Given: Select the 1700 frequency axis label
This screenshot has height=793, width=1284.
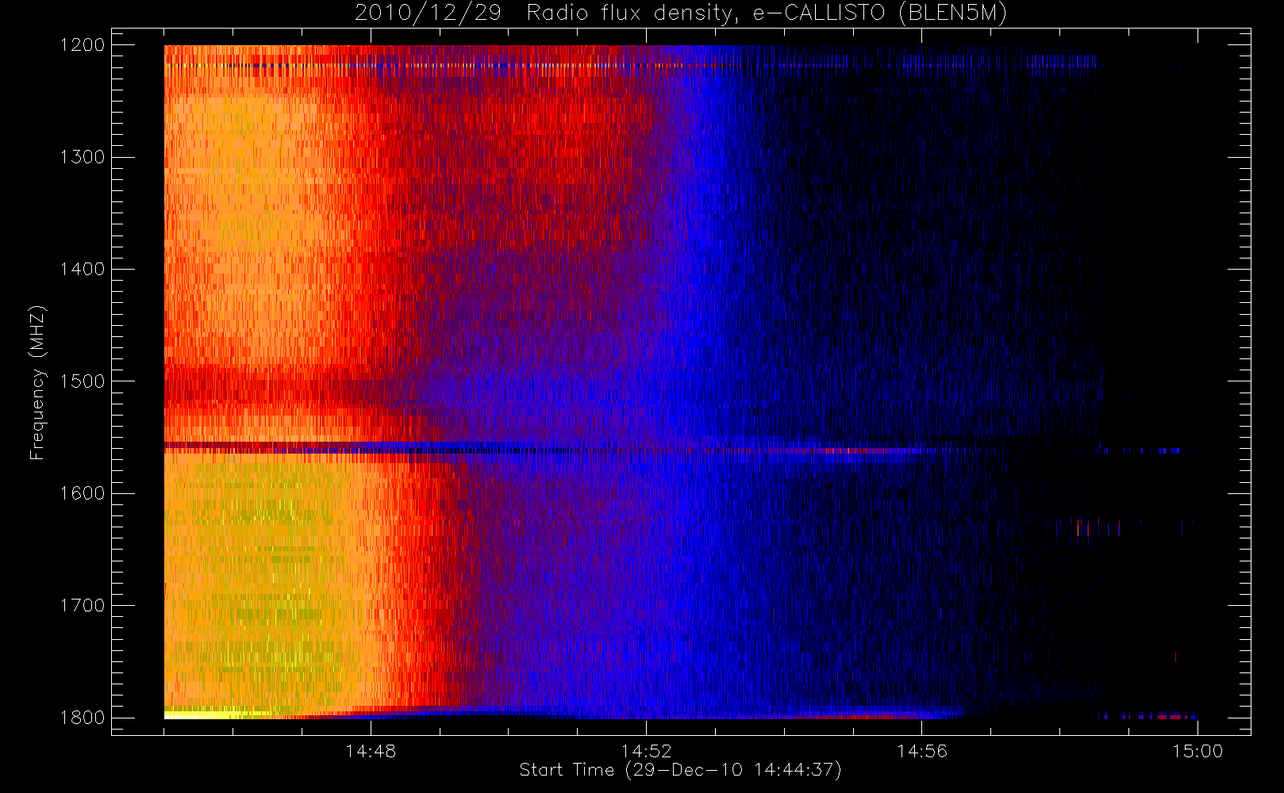Looking at the screenshot, I should (x=83, y=605).
